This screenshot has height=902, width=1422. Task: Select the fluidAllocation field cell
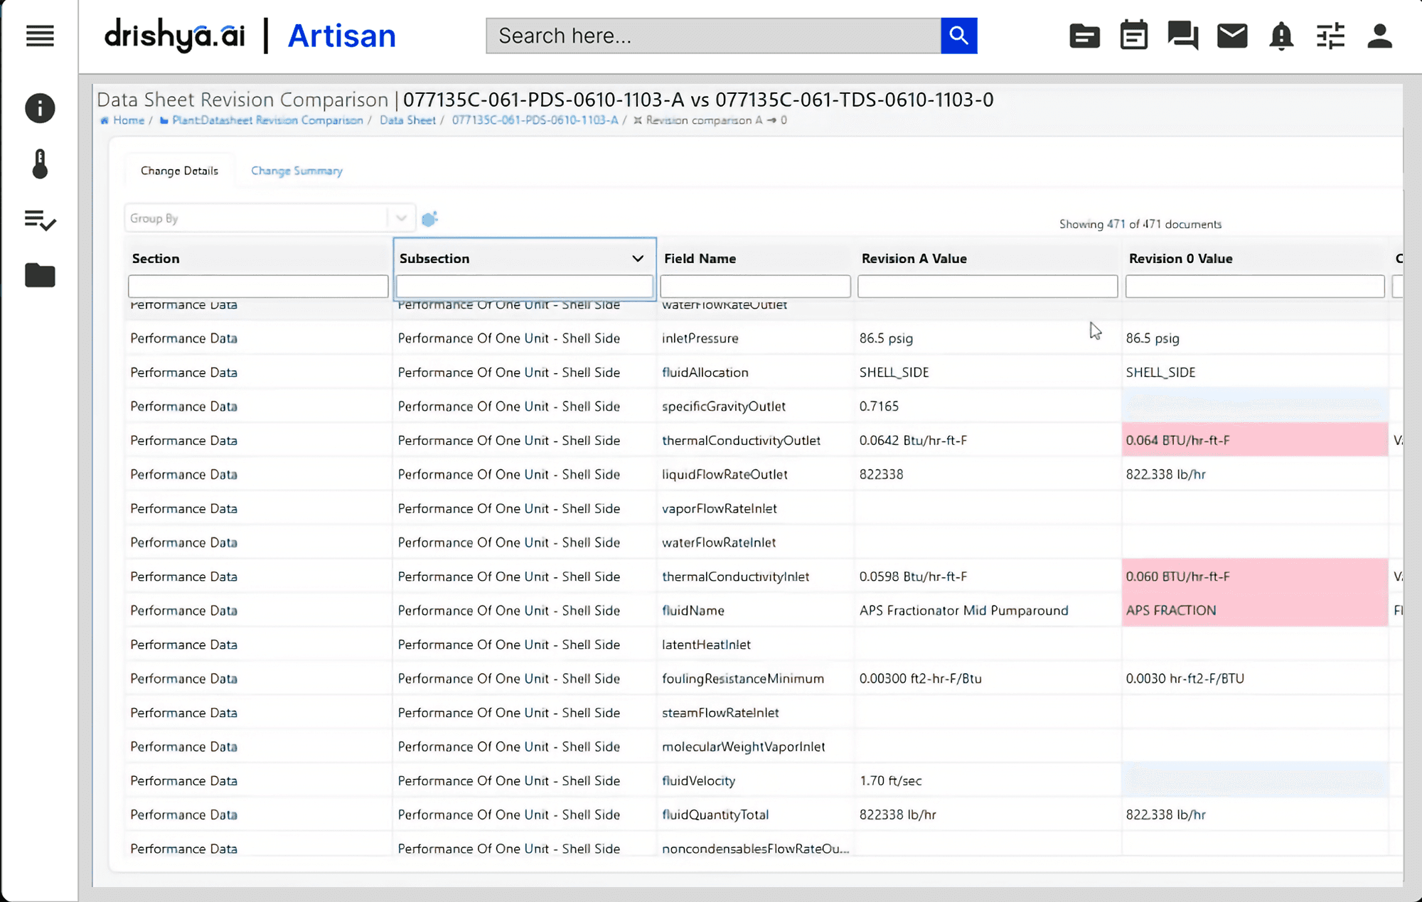(x=756, y=372)
